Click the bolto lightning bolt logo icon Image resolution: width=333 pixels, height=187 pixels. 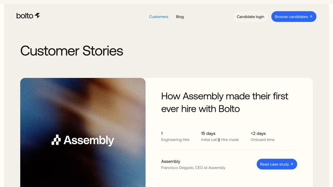click(x=37, y=15)
